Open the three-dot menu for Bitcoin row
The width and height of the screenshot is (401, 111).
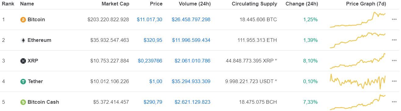[394, 19]
